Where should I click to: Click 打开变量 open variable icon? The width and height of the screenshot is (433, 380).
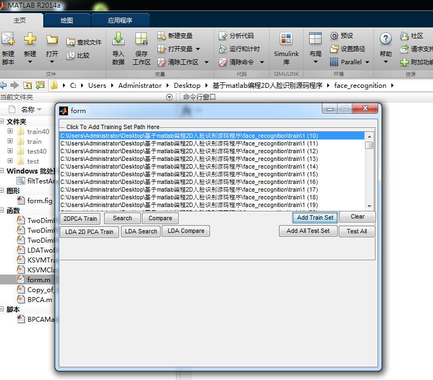[x=161, y=49]
